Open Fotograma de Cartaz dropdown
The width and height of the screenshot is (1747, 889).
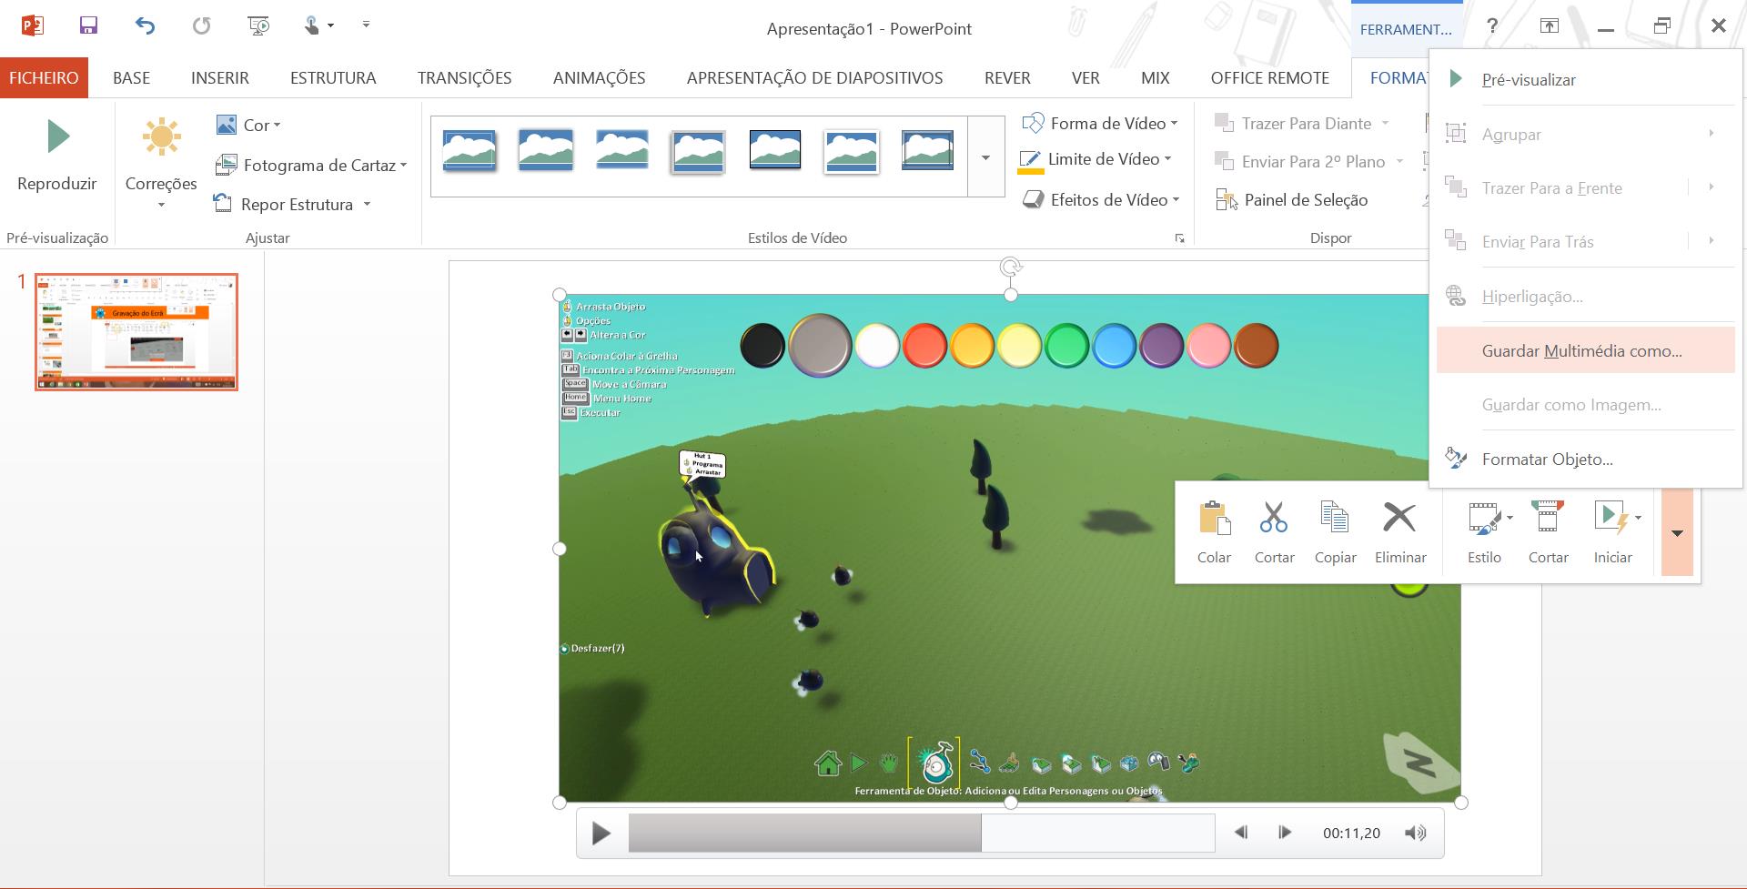tap(311, 165)
